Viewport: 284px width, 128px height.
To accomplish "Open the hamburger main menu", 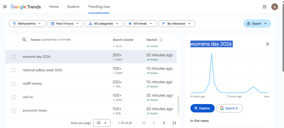I will coord(5,7).
